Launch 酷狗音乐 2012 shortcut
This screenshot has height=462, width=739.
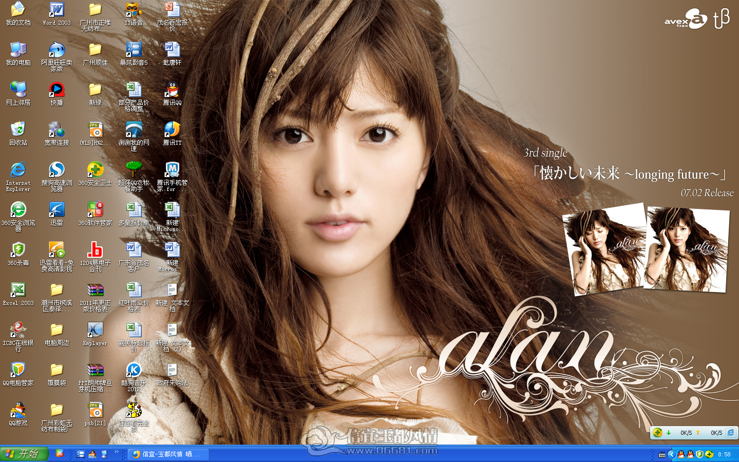pos(134,377)
